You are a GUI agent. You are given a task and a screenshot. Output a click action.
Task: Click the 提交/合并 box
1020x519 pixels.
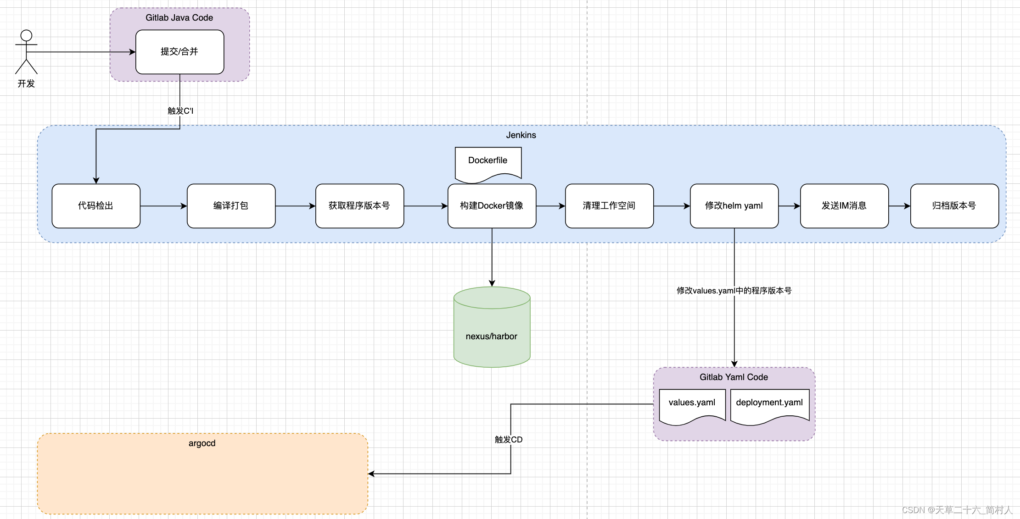180,52
